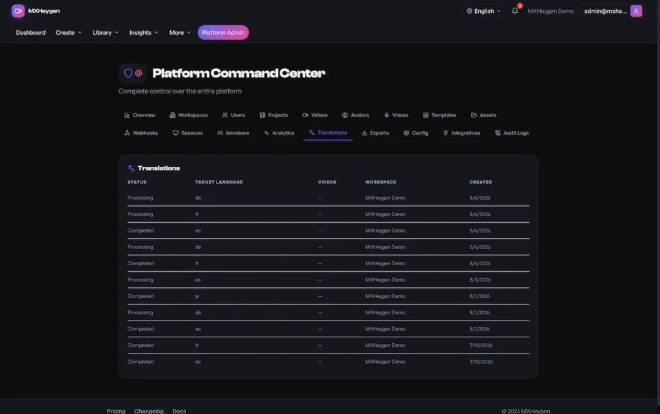This screenshot has height=414, width=660.
Task: Click the Platform Admin button
Action: 223,33
